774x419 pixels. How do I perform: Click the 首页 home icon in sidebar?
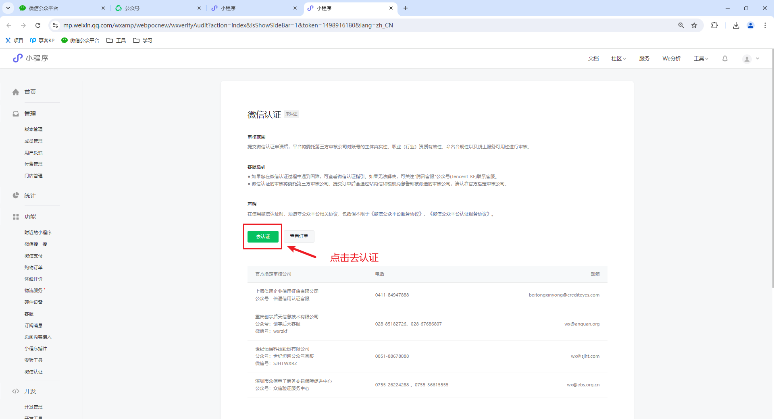(16, 92)
